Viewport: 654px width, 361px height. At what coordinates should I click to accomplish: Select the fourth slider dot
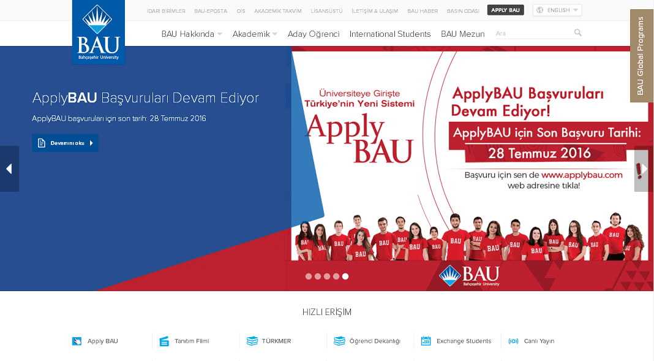coord(336,276)
